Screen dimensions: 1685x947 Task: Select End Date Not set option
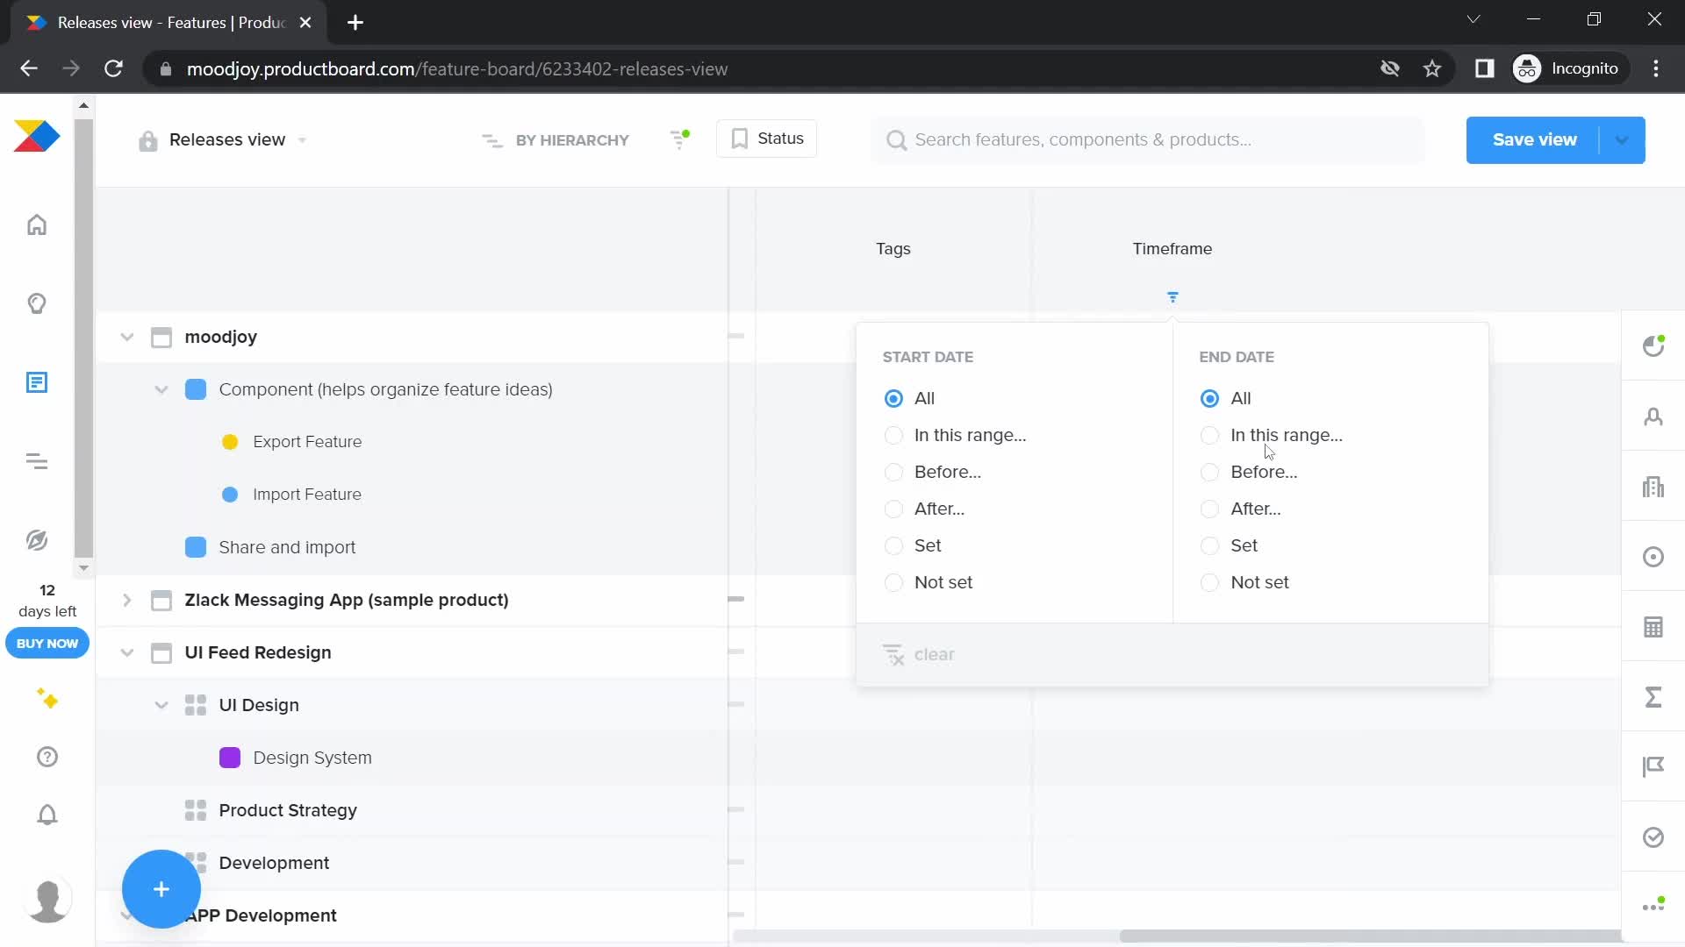point(1209,582)
